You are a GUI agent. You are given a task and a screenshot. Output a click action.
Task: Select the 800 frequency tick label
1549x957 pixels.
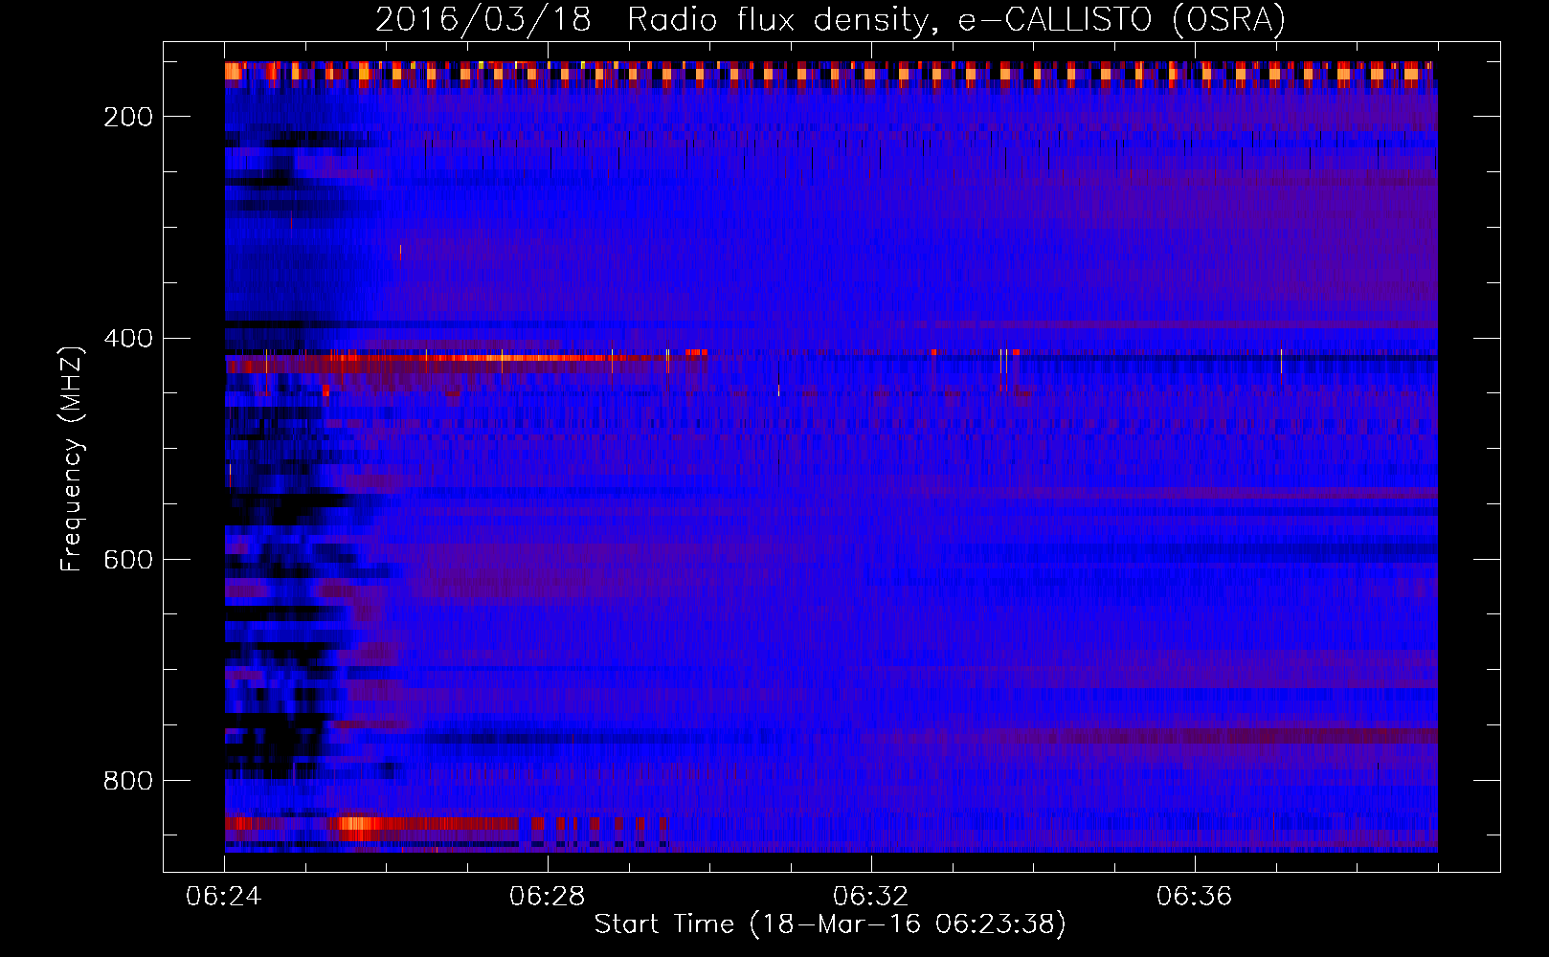128,781
